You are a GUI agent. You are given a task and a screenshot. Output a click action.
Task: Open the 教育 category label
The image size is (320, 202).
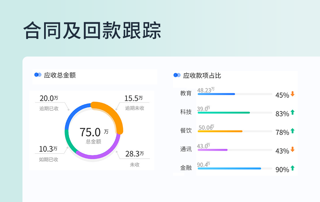tap(185, 93)
